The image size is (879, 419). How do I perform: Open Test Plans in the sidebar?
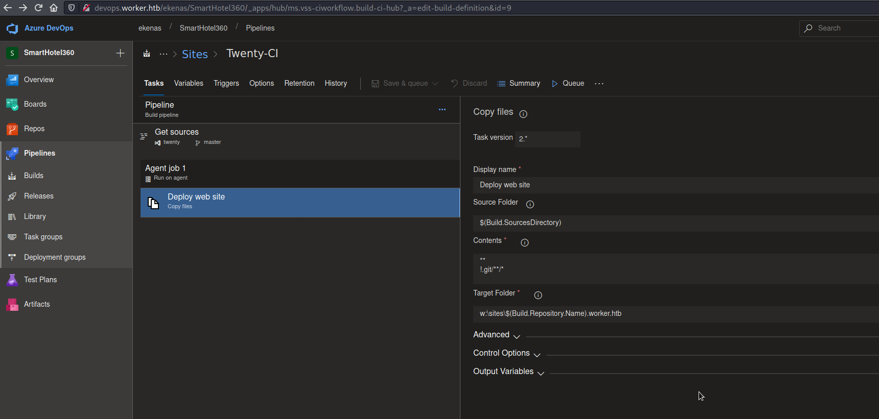tap(40, 280)
